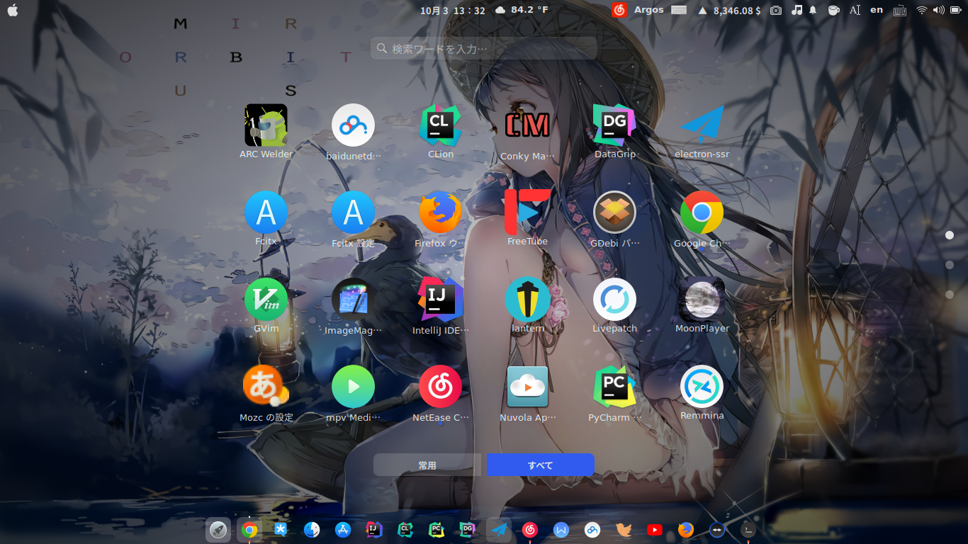Viewport: 968px width, 544px height.
Task: Click the app search field
Action: coord(483,48)
